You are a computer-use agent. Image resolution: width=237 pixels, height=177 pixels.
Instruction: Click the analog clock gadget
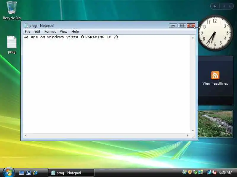[x=214, y=33]
